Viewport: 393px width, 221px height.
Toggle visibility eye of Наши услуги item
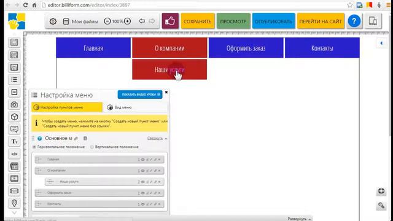click(x=142, y=182)
